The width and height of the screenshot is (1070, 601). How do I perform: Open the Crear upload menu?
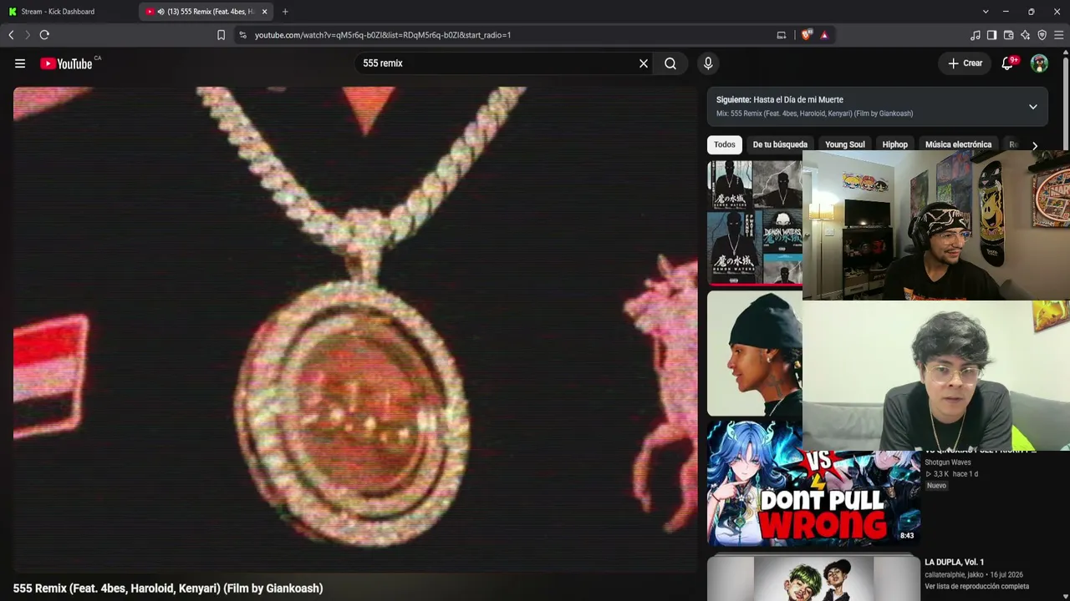965,63
